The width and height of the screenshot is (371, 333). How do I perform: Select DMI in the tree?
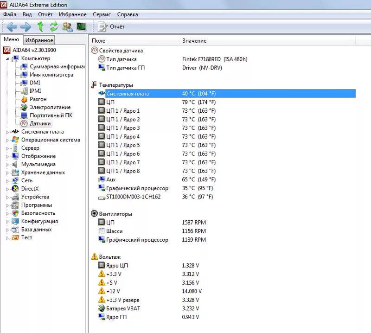click(x=35, y=83)
